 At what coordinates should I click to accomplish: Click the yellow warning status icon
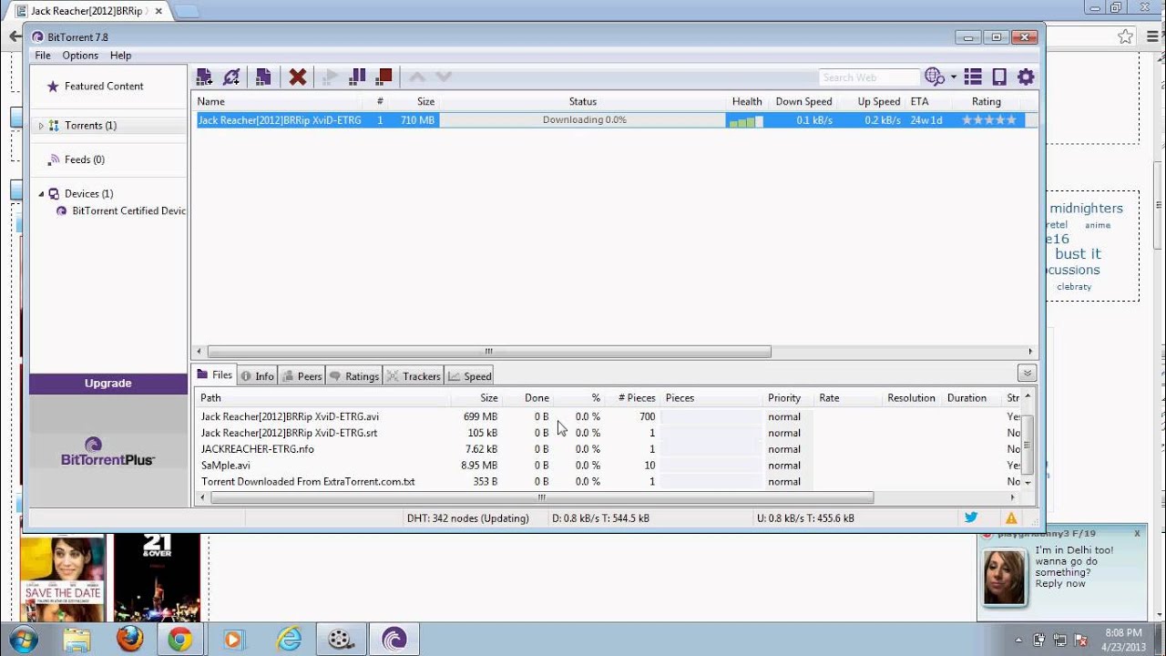point(1011,518)
